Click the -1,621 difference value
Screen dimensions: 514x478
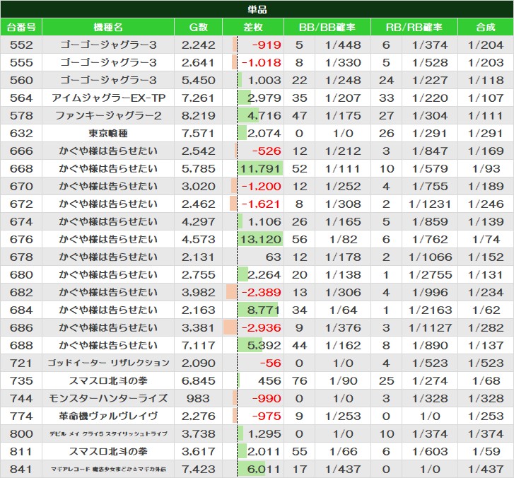(x=261, y=204)
